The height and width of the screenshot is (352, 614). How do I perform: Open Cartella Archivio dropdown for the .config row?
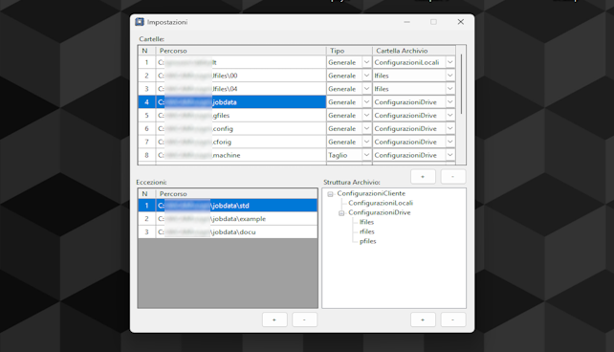click(x=450, y=128)
